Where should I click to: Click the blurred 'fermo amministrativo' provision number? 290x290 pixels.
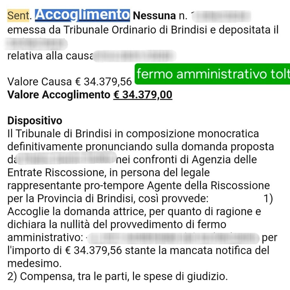(x=172, y=238)
